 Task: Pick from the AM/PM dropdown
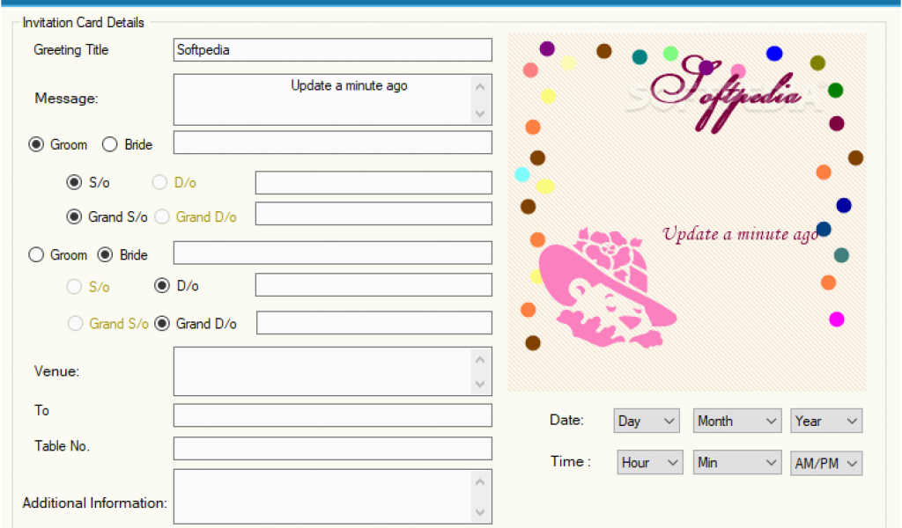pyautogui.click(x=825, y=463)
